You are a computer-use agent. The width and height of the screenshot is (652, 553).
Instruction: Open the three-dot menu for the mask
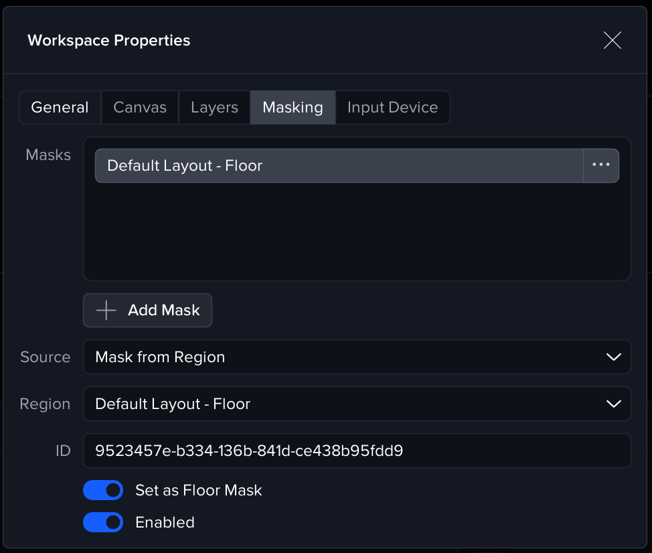coord(600,165)
